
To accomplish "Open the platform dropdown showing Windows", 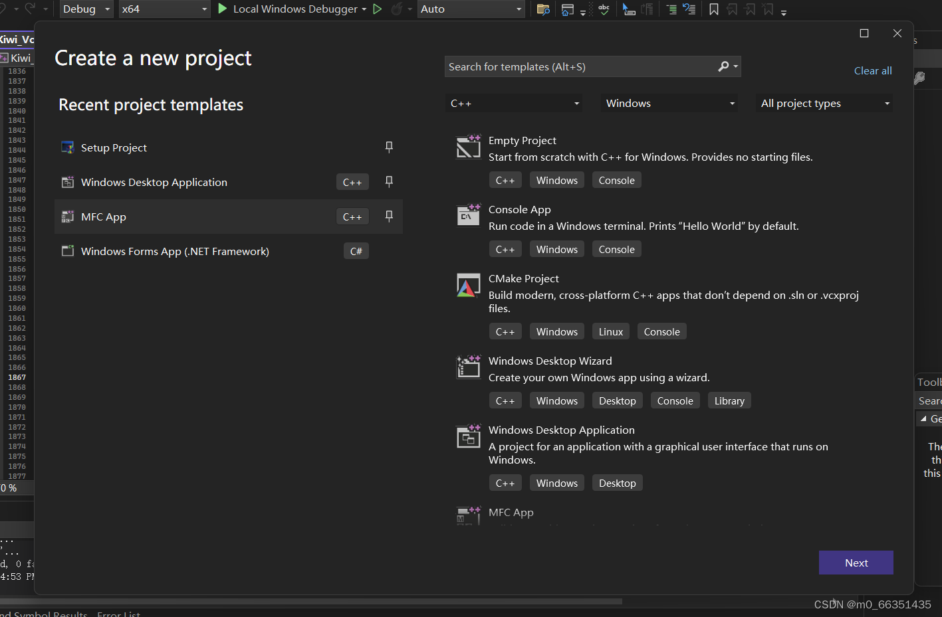I will point(669,103).
